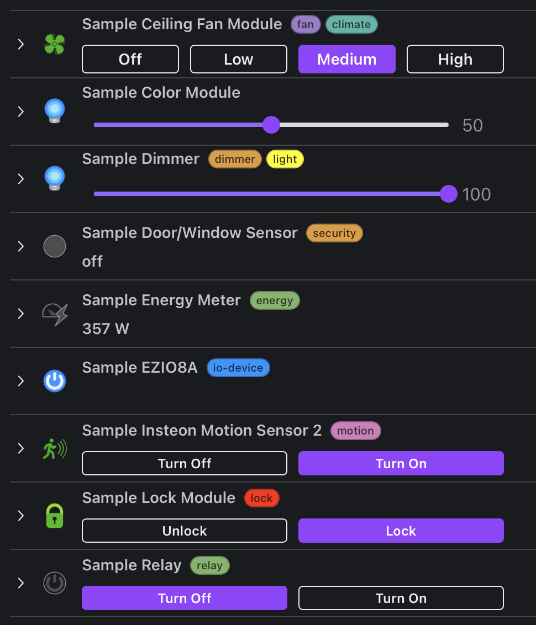Unlock the Sample Lock Module

tap(185, 531)
